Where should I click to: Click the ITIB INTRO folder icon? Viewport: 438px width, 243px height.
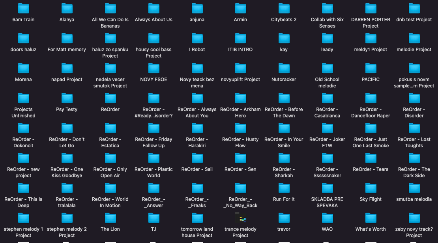pos(241,39)
